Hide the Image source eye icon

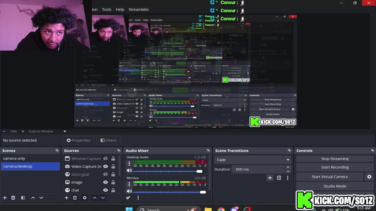[105, 182]
